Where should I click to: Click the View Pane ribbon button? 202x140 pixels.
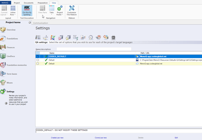click(x=43, y=10)
